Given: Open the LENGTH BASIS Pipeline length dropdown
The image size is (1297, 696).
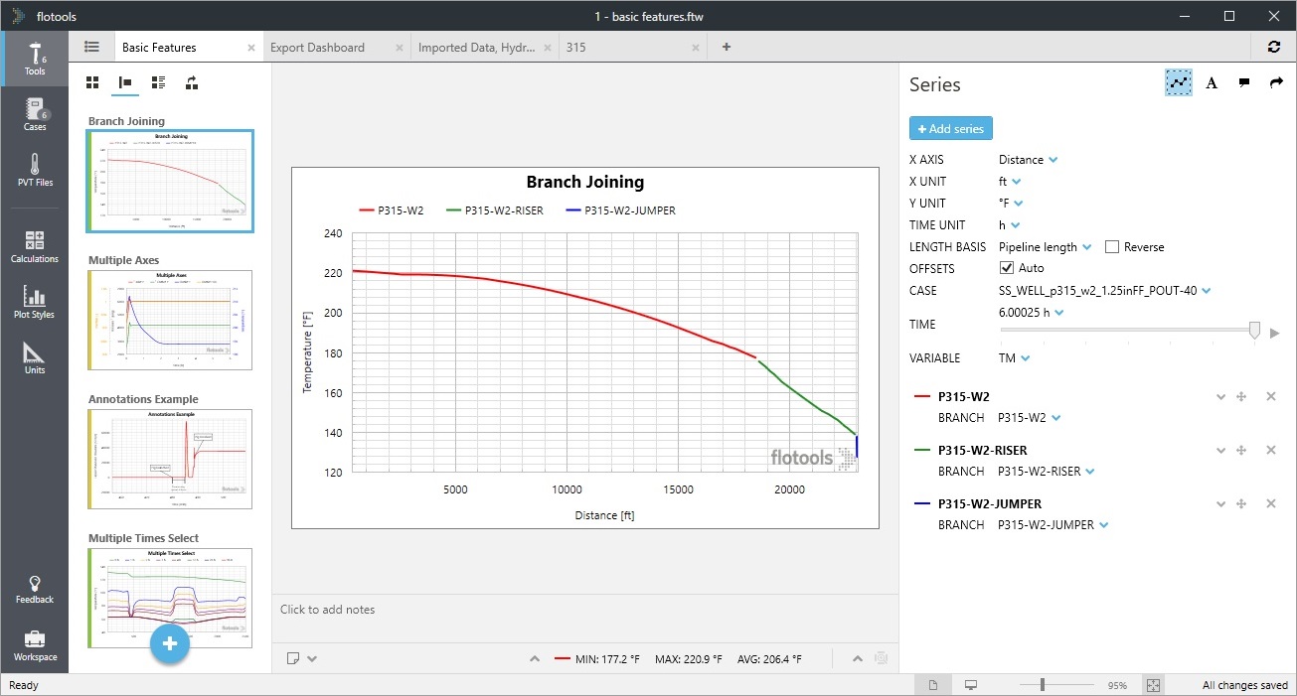Looking at the screenshot, I should pos(1045,247).
